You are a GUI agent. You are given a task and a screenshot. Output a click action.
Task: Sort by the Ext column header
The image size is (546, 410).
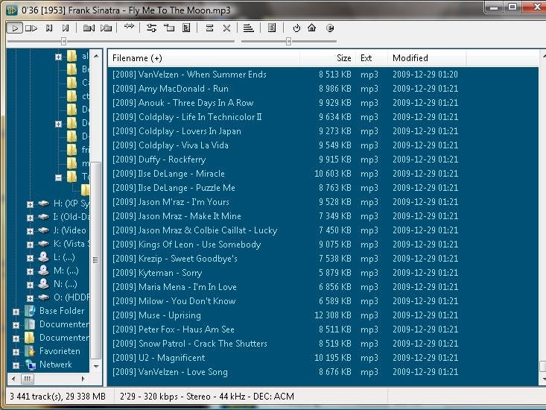click(372, 58)
